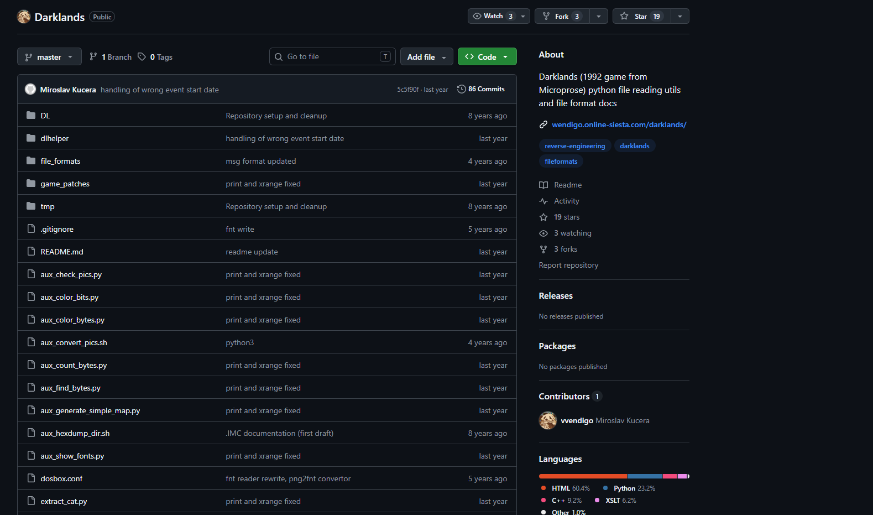Click the Darklands repository avatar icon
The height and width of the screenshot is (515, 873).
click(24, 17)
